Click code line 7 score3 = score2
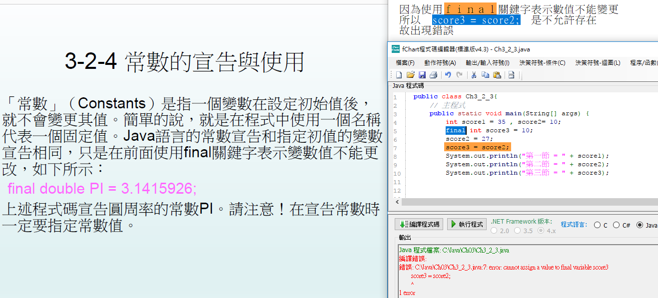This screenshot has height=298, width=658. [x=477, y=147]
